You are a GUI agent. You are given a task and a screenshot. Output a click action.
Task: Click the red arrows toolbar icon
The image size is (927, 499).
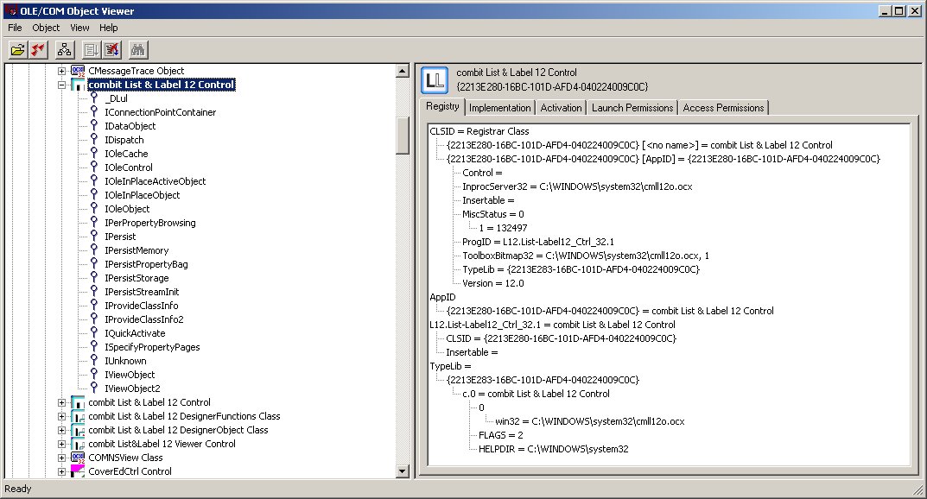pyautogui.click(x=37, y=49)
